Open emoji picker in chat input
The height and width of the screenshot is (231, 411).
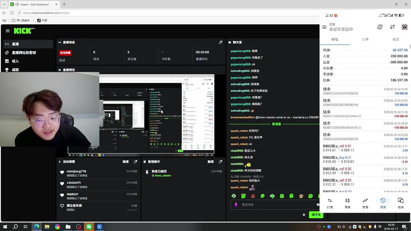coord(318,205)
